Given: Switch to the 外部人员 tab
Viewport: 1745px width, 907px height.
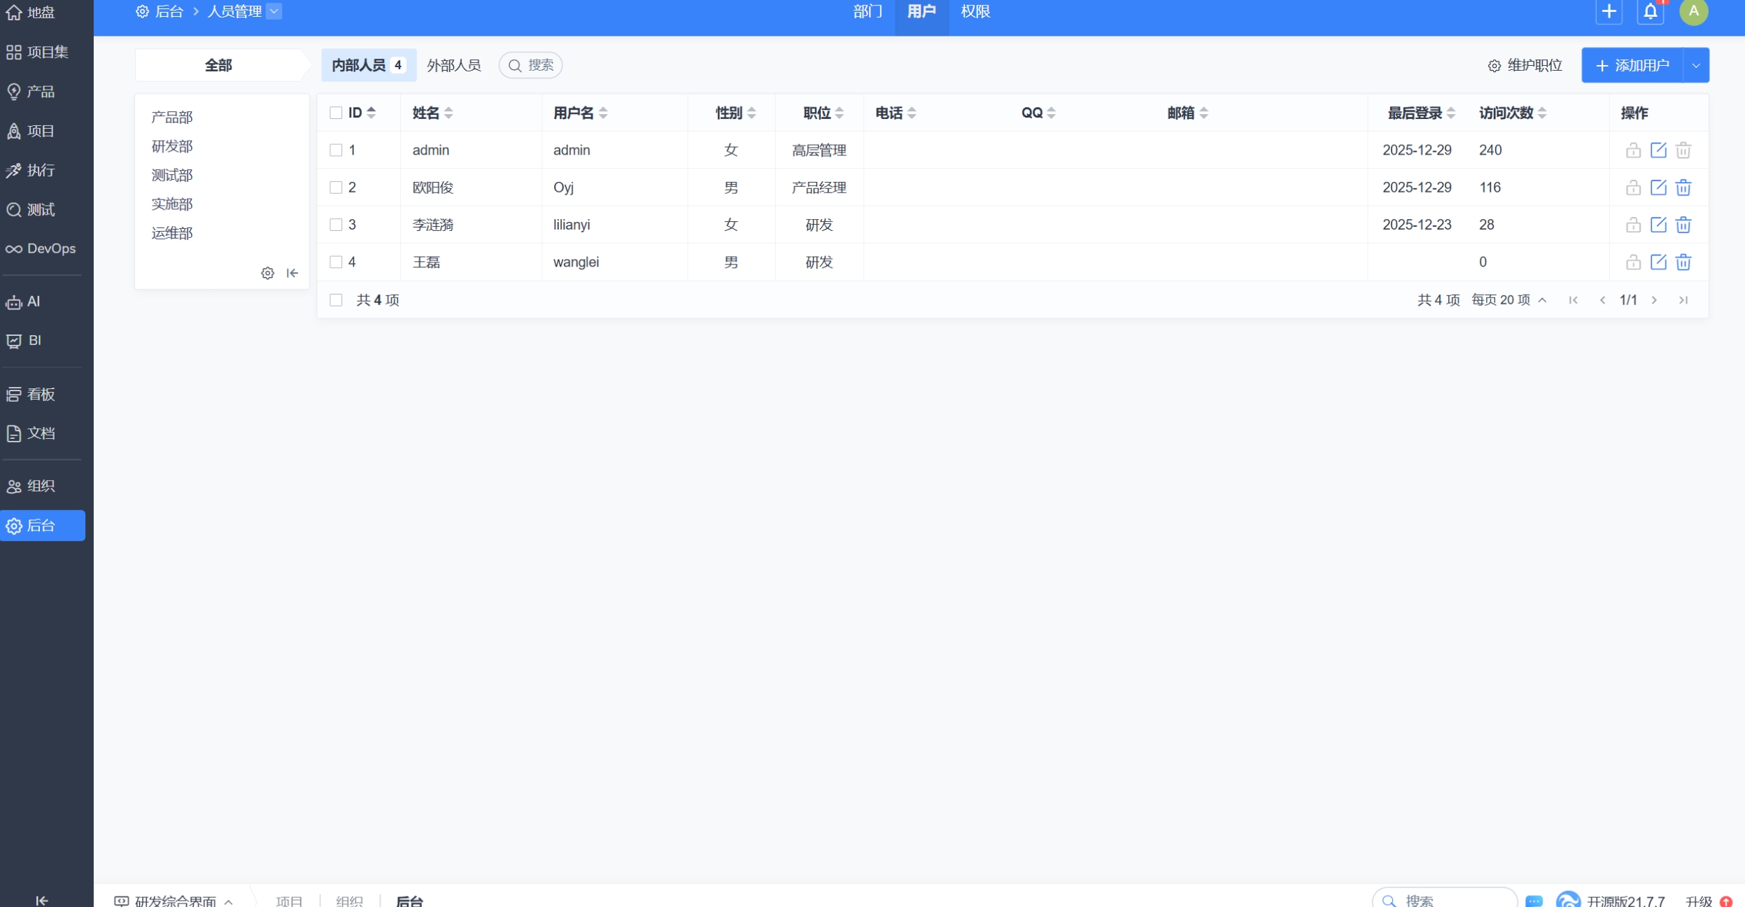Looking at the screenshot, I should (x=453, y=66).
